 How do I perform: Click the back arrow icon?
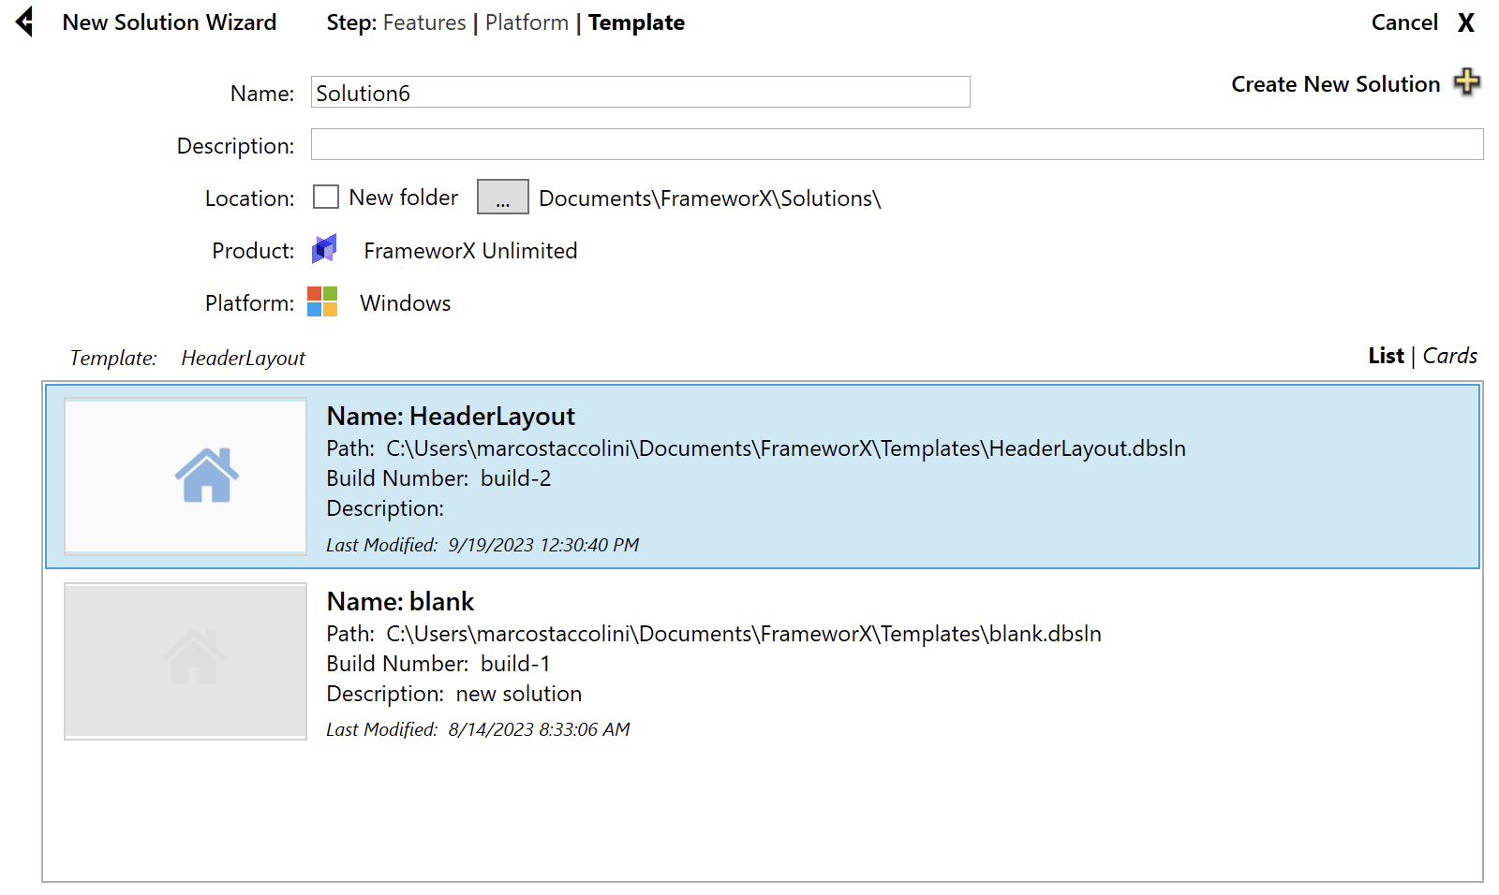click(25, 22)
